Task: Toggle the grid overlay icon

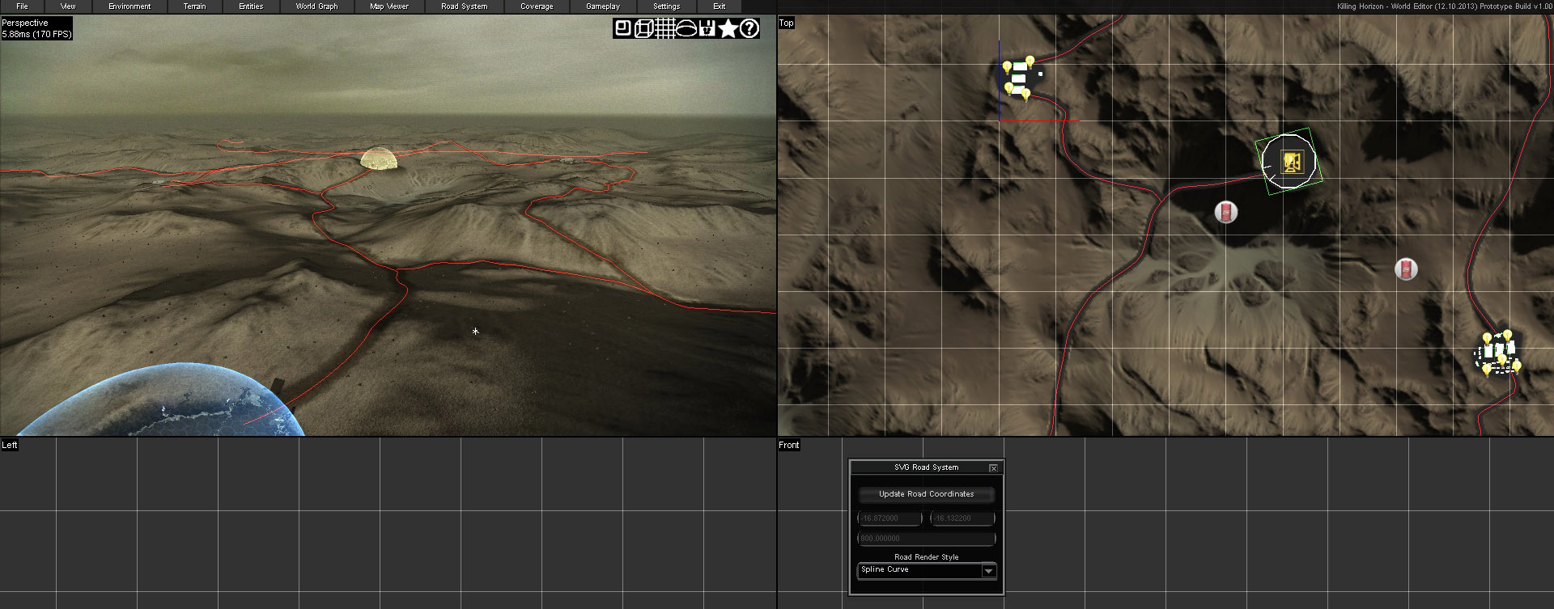Action: tap(664, 29)
